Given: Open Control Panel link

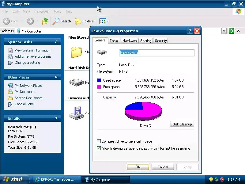Looking at the screenshot, I should pos(24,104).
